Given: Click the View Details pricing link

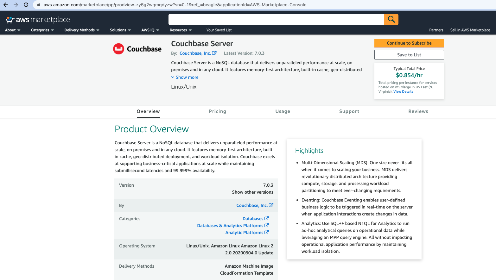Looking at the screenshot, I should click(403, 91).
